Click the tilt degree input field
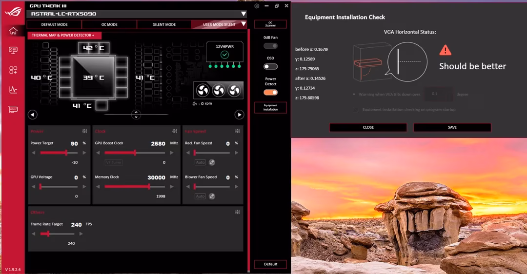Screen dimensions: 527x274 439,94
